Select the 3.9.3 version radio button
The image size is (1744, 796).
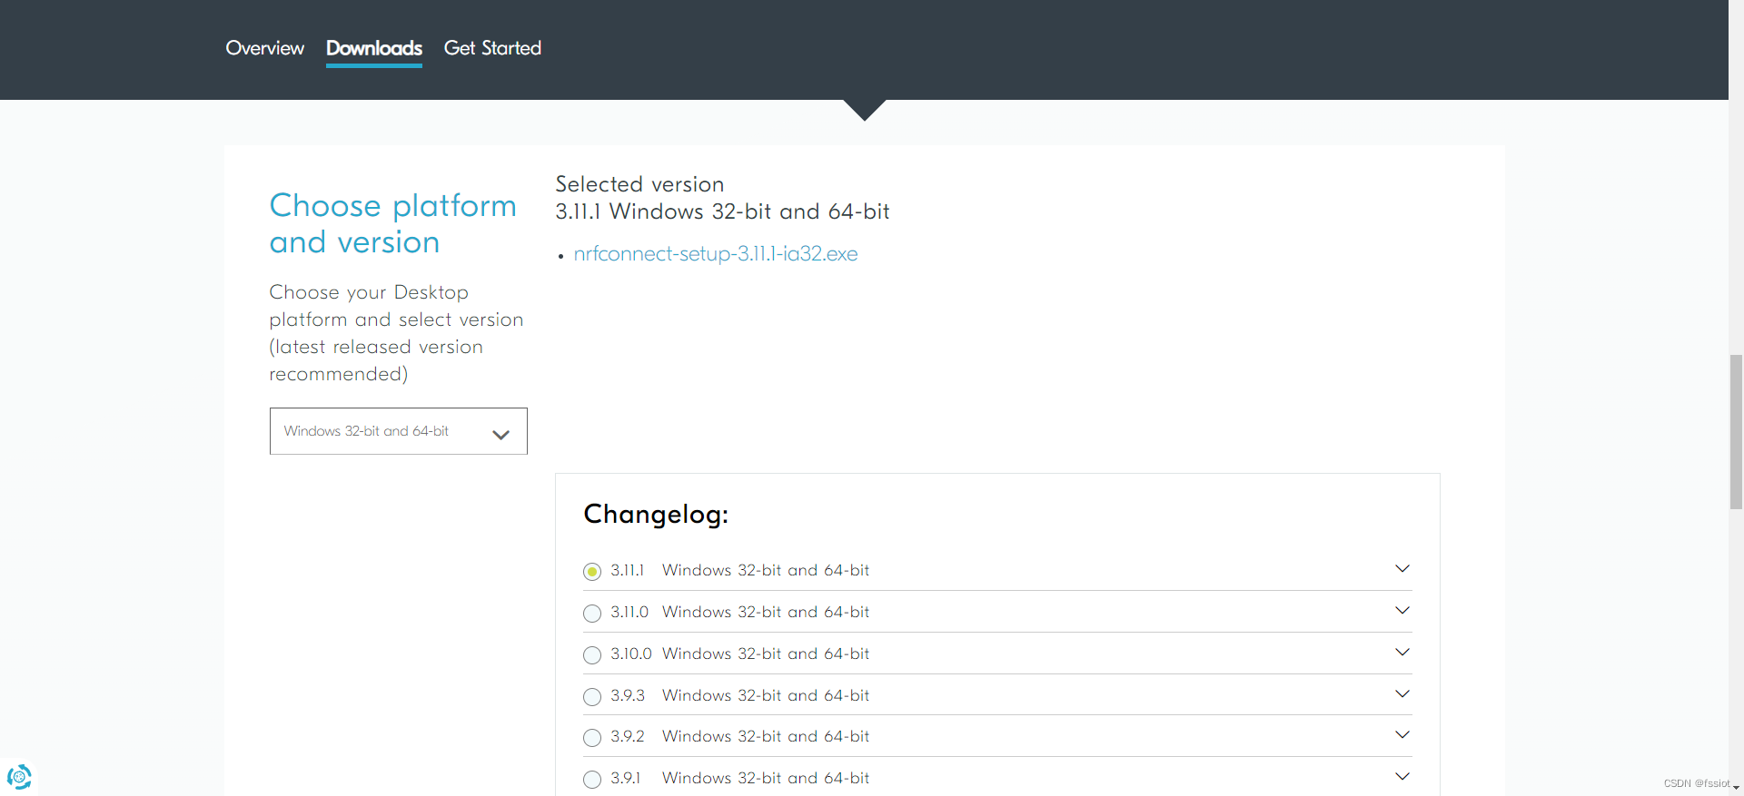pyautogui.click(x=592, y=696)
